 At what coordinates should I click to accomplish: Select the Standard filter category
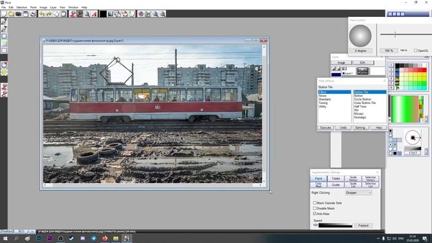[x=325, y=99]
